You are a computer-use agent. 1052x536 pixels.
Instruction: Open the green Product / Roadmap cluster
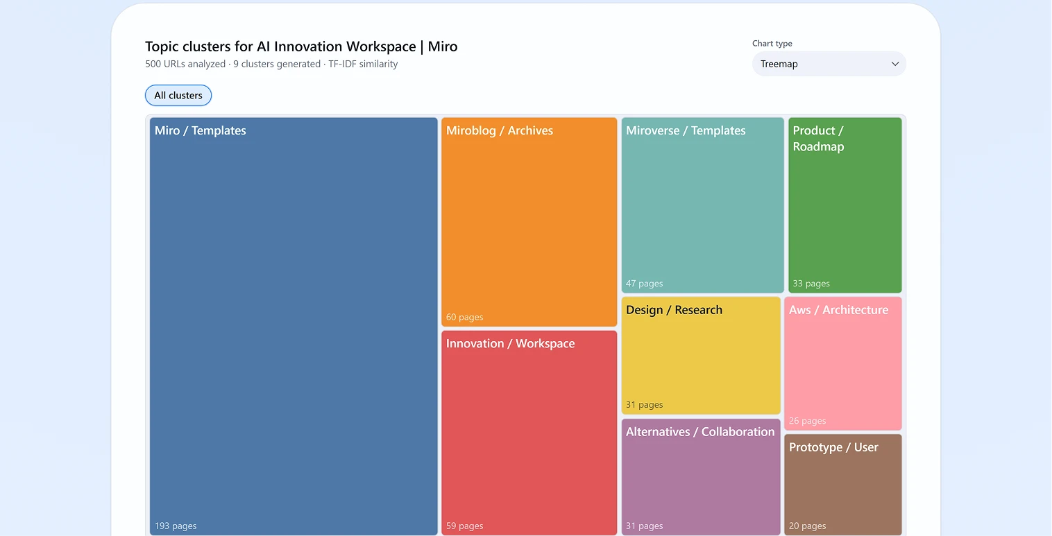pyautogui.click(x=845, y=205)
